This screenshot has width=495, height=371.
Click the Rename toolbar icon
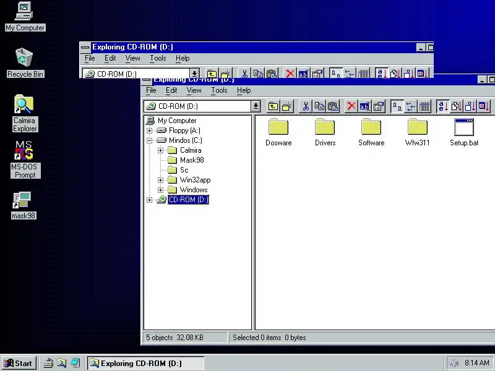click(365, 106)
